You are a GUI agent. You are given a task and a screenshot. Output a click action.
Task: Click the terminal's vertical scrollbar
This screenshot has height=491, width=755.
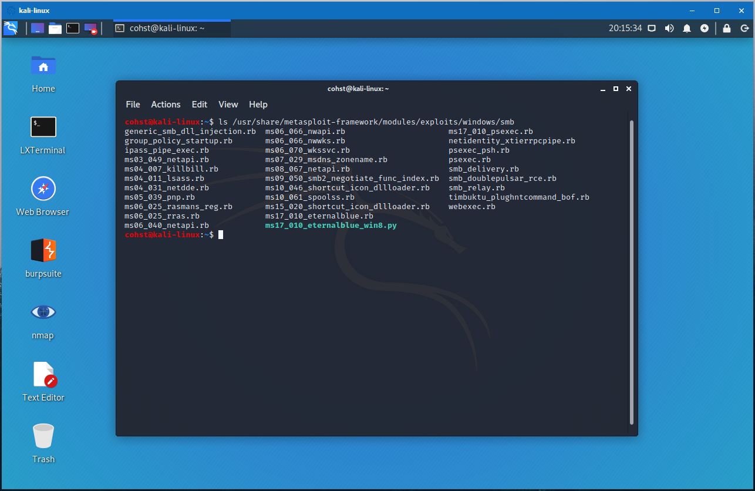(x=632, y=270)
